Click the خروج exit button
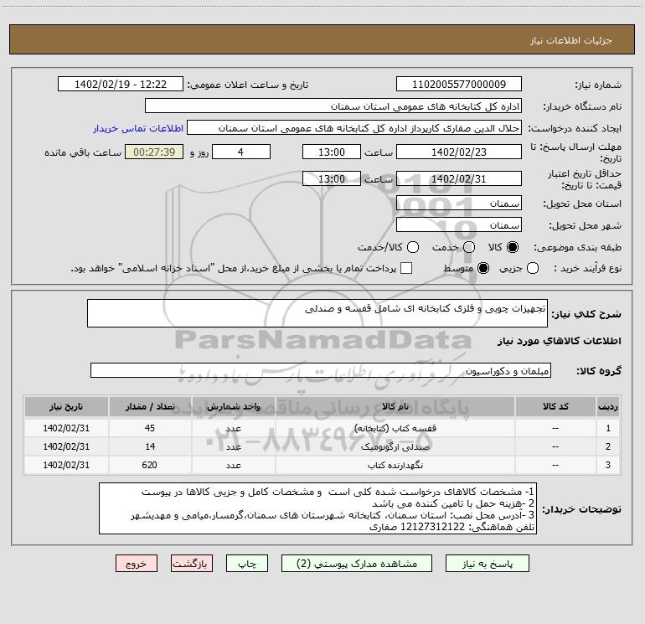Image resolution: width=645 pixels, height=624 pixels. tap(137, 564)
